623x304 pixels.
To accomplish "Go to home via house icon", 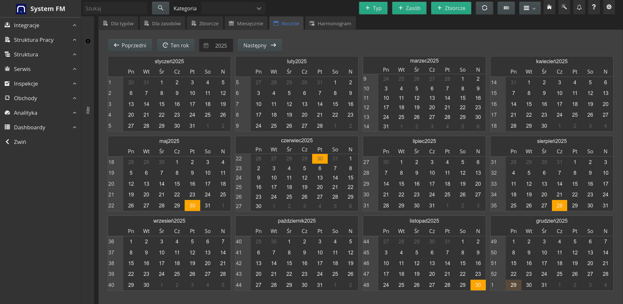I will (x=549, y=7).
